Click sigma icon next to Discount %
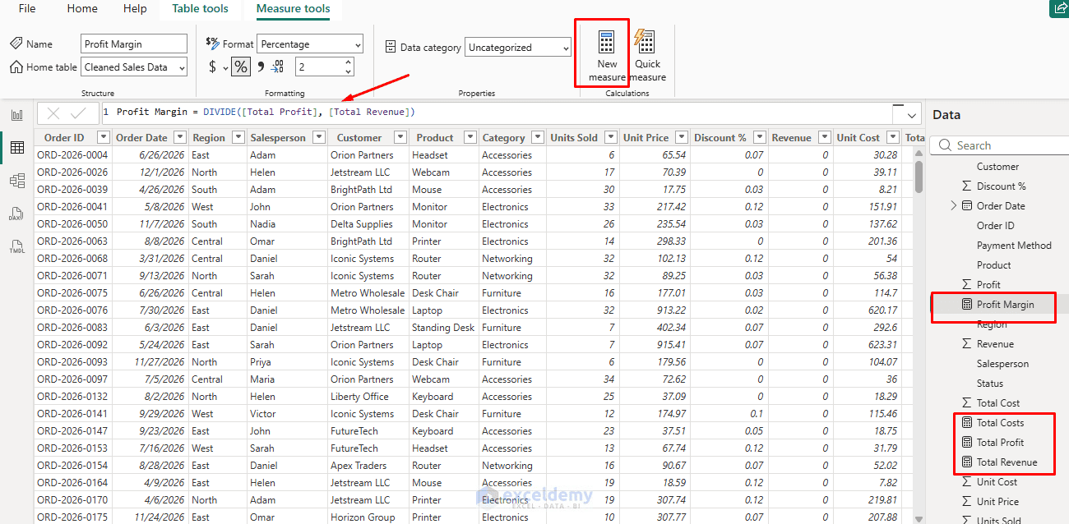Viewport: 1069px width, 524px height. click(x=967, y=186)
